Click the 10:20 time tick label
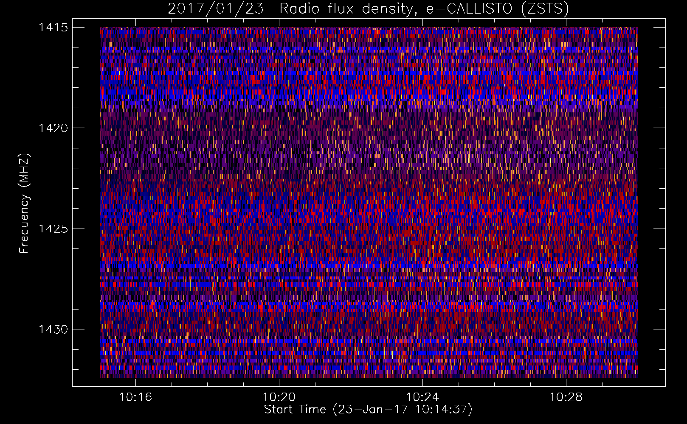This screenshot has width=687, height=424. (279, 397)
